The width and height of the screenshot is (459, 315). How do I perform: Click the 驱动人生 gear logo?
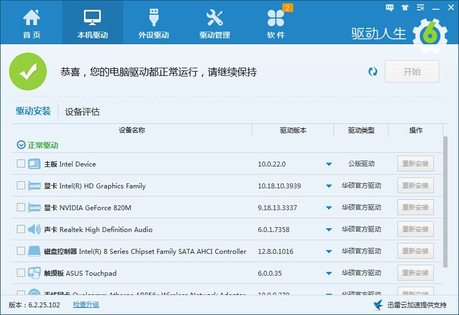tap(430, 35)
